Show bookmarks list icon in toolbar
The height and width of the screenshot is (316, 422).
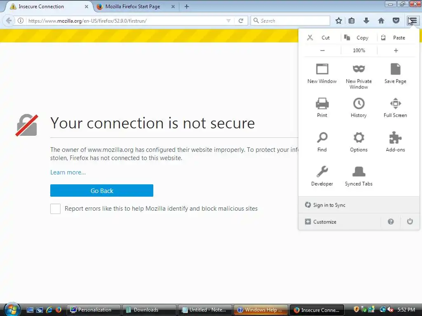pyautogui.click(x=352, y=21)
